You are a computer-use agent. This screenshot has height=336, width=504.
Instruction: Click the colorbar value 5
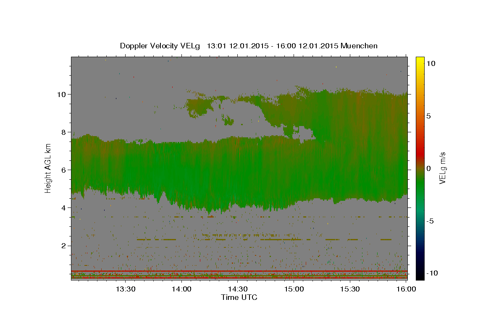coord(429,116)
